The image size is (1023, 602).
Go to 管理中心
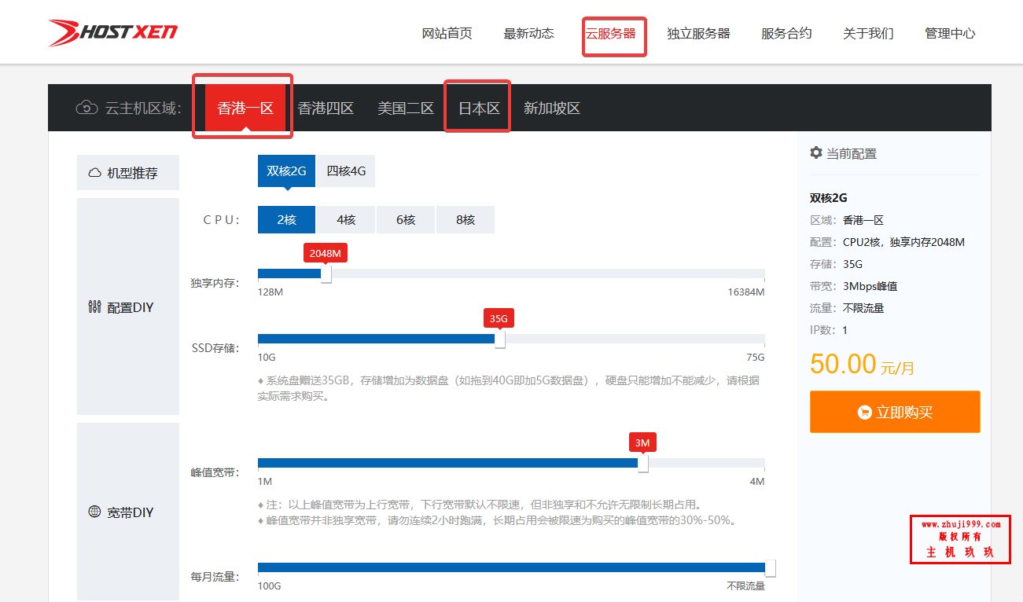951,34
